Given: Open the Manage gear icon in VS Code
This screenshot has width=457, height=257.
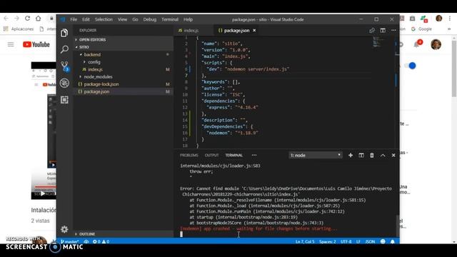Looking at the screenshot, I should click(x=64, y=229).
